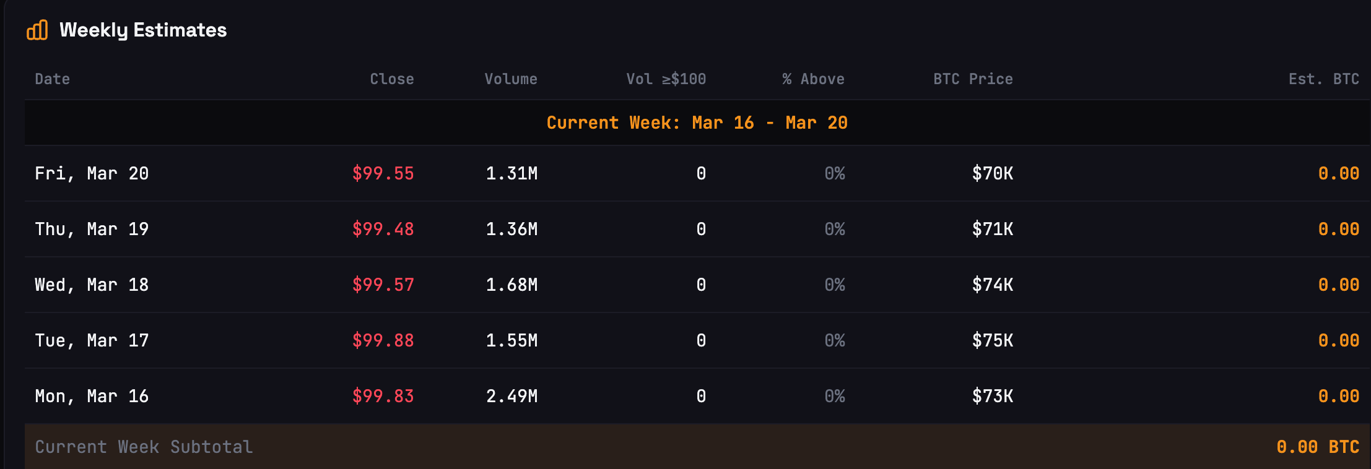Sort by the Volume column header
Screen dimensions: 1371x469
tap(511, 79)
